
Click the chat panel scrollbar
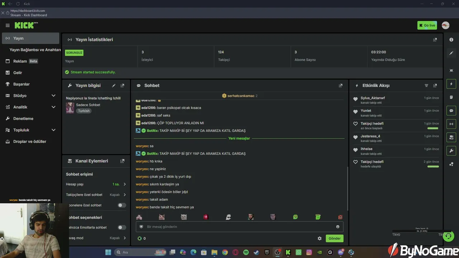pos(348,188)
